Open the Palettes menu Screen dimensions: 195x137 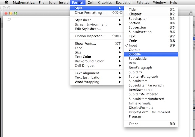point(143,3)
